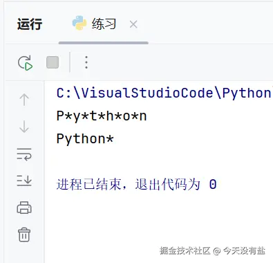Select the 运行 tool window label
The height and width of the screenshot is (263, 273).
30,24
